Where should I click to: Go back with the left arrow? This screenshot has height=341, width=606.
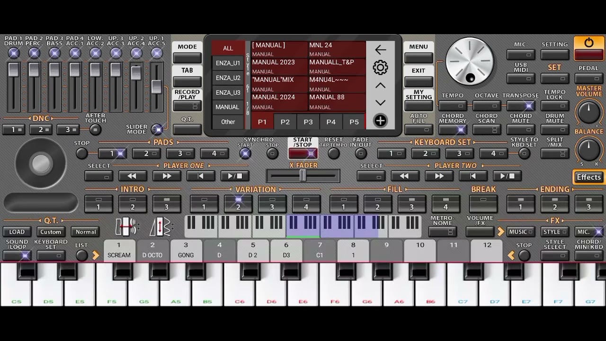pyautogui.click(x=380, y=49)
